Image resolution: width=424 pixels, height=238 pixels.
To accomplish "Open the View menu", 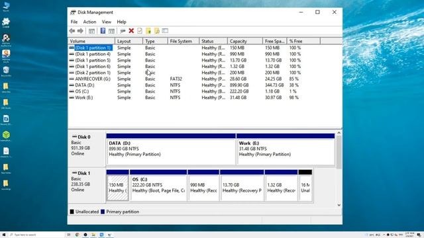I will 106,22.
